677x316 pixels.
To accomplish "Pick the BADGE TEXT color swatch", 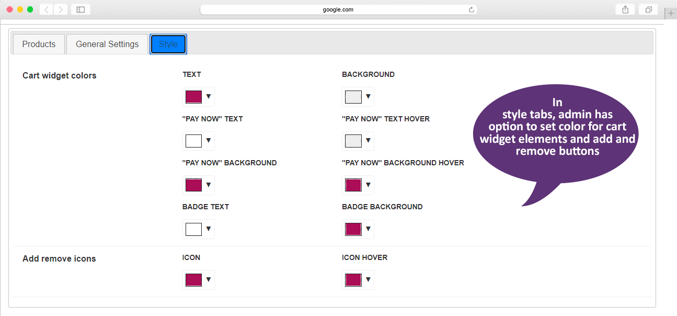I will [193, 229].
